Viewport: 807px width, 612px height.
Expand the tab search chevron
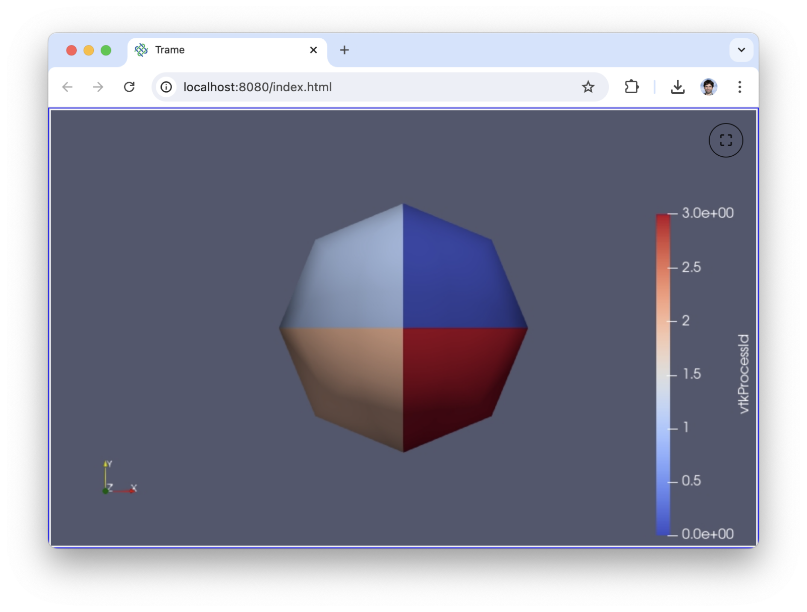tap(741, 50)
